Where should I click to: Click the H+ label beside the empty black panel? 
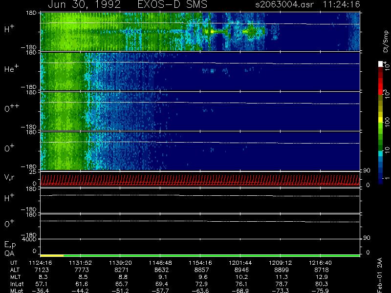pos(9,198)
